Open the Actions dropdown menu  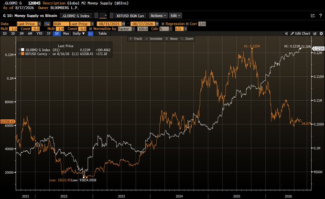158,16
